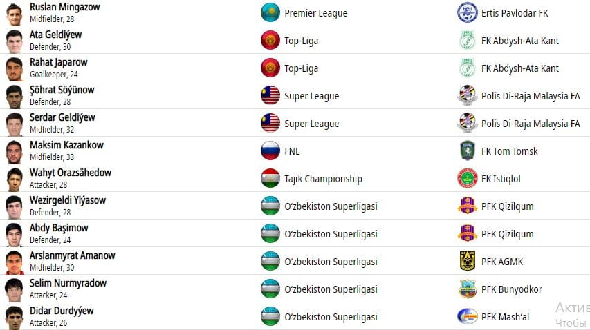Click the PFK AGMK club crest
The height and width of the screenshot is (330, 590).
click(x=468, y=261)
